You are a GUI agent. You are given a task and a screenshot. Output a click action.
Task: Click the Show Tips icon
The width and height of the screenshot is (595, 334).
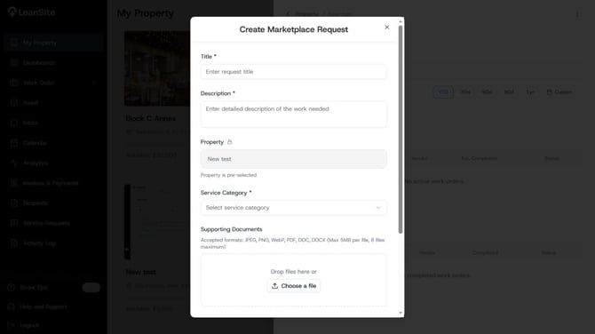[x=11, y=287]
